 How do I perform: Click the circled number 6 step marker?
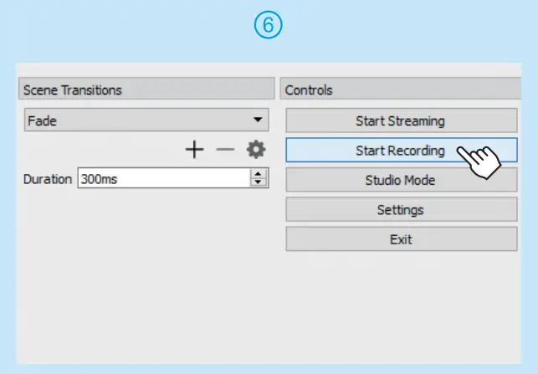tap(269, 25)
